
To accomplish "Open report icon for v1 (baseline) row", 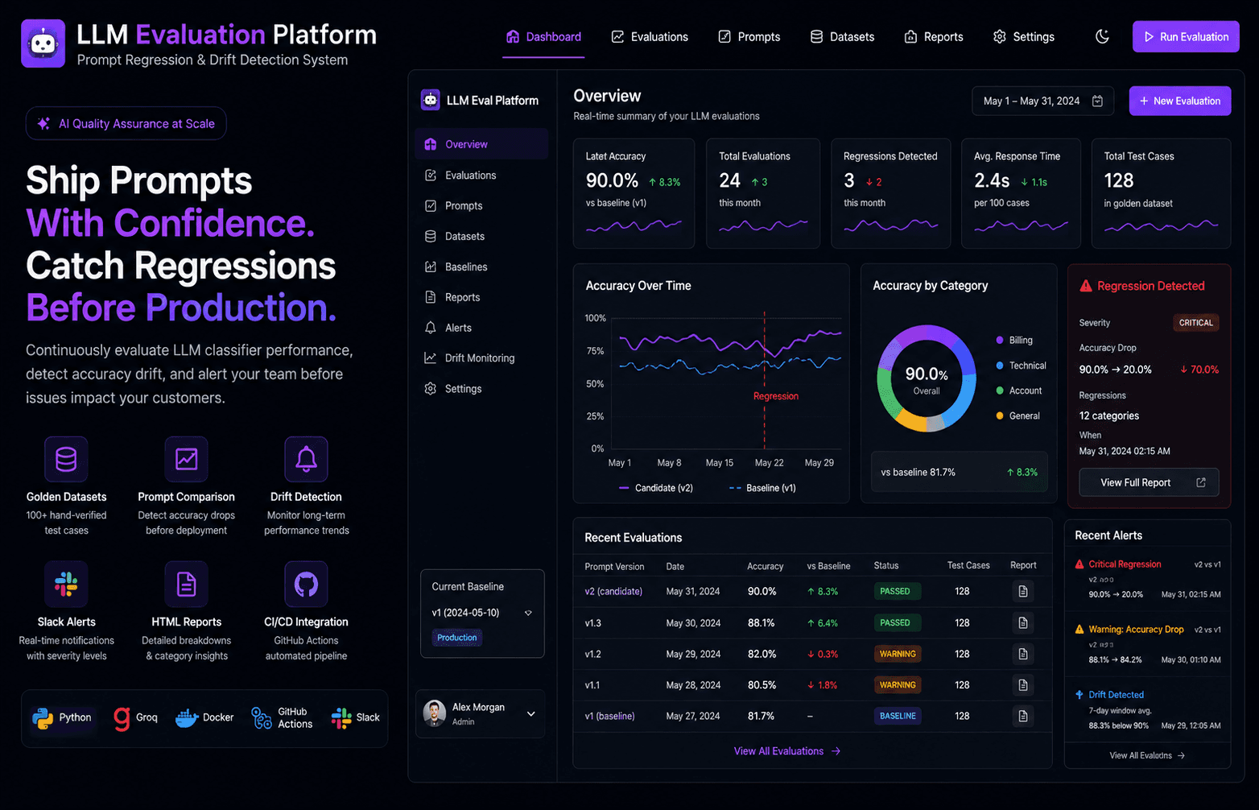I will 1023,716.
